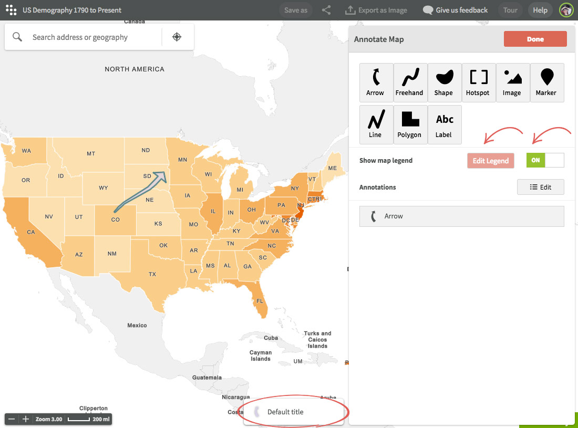The image size is (578, 428).
Task: Click the ME state label
Action: [333, 168]
